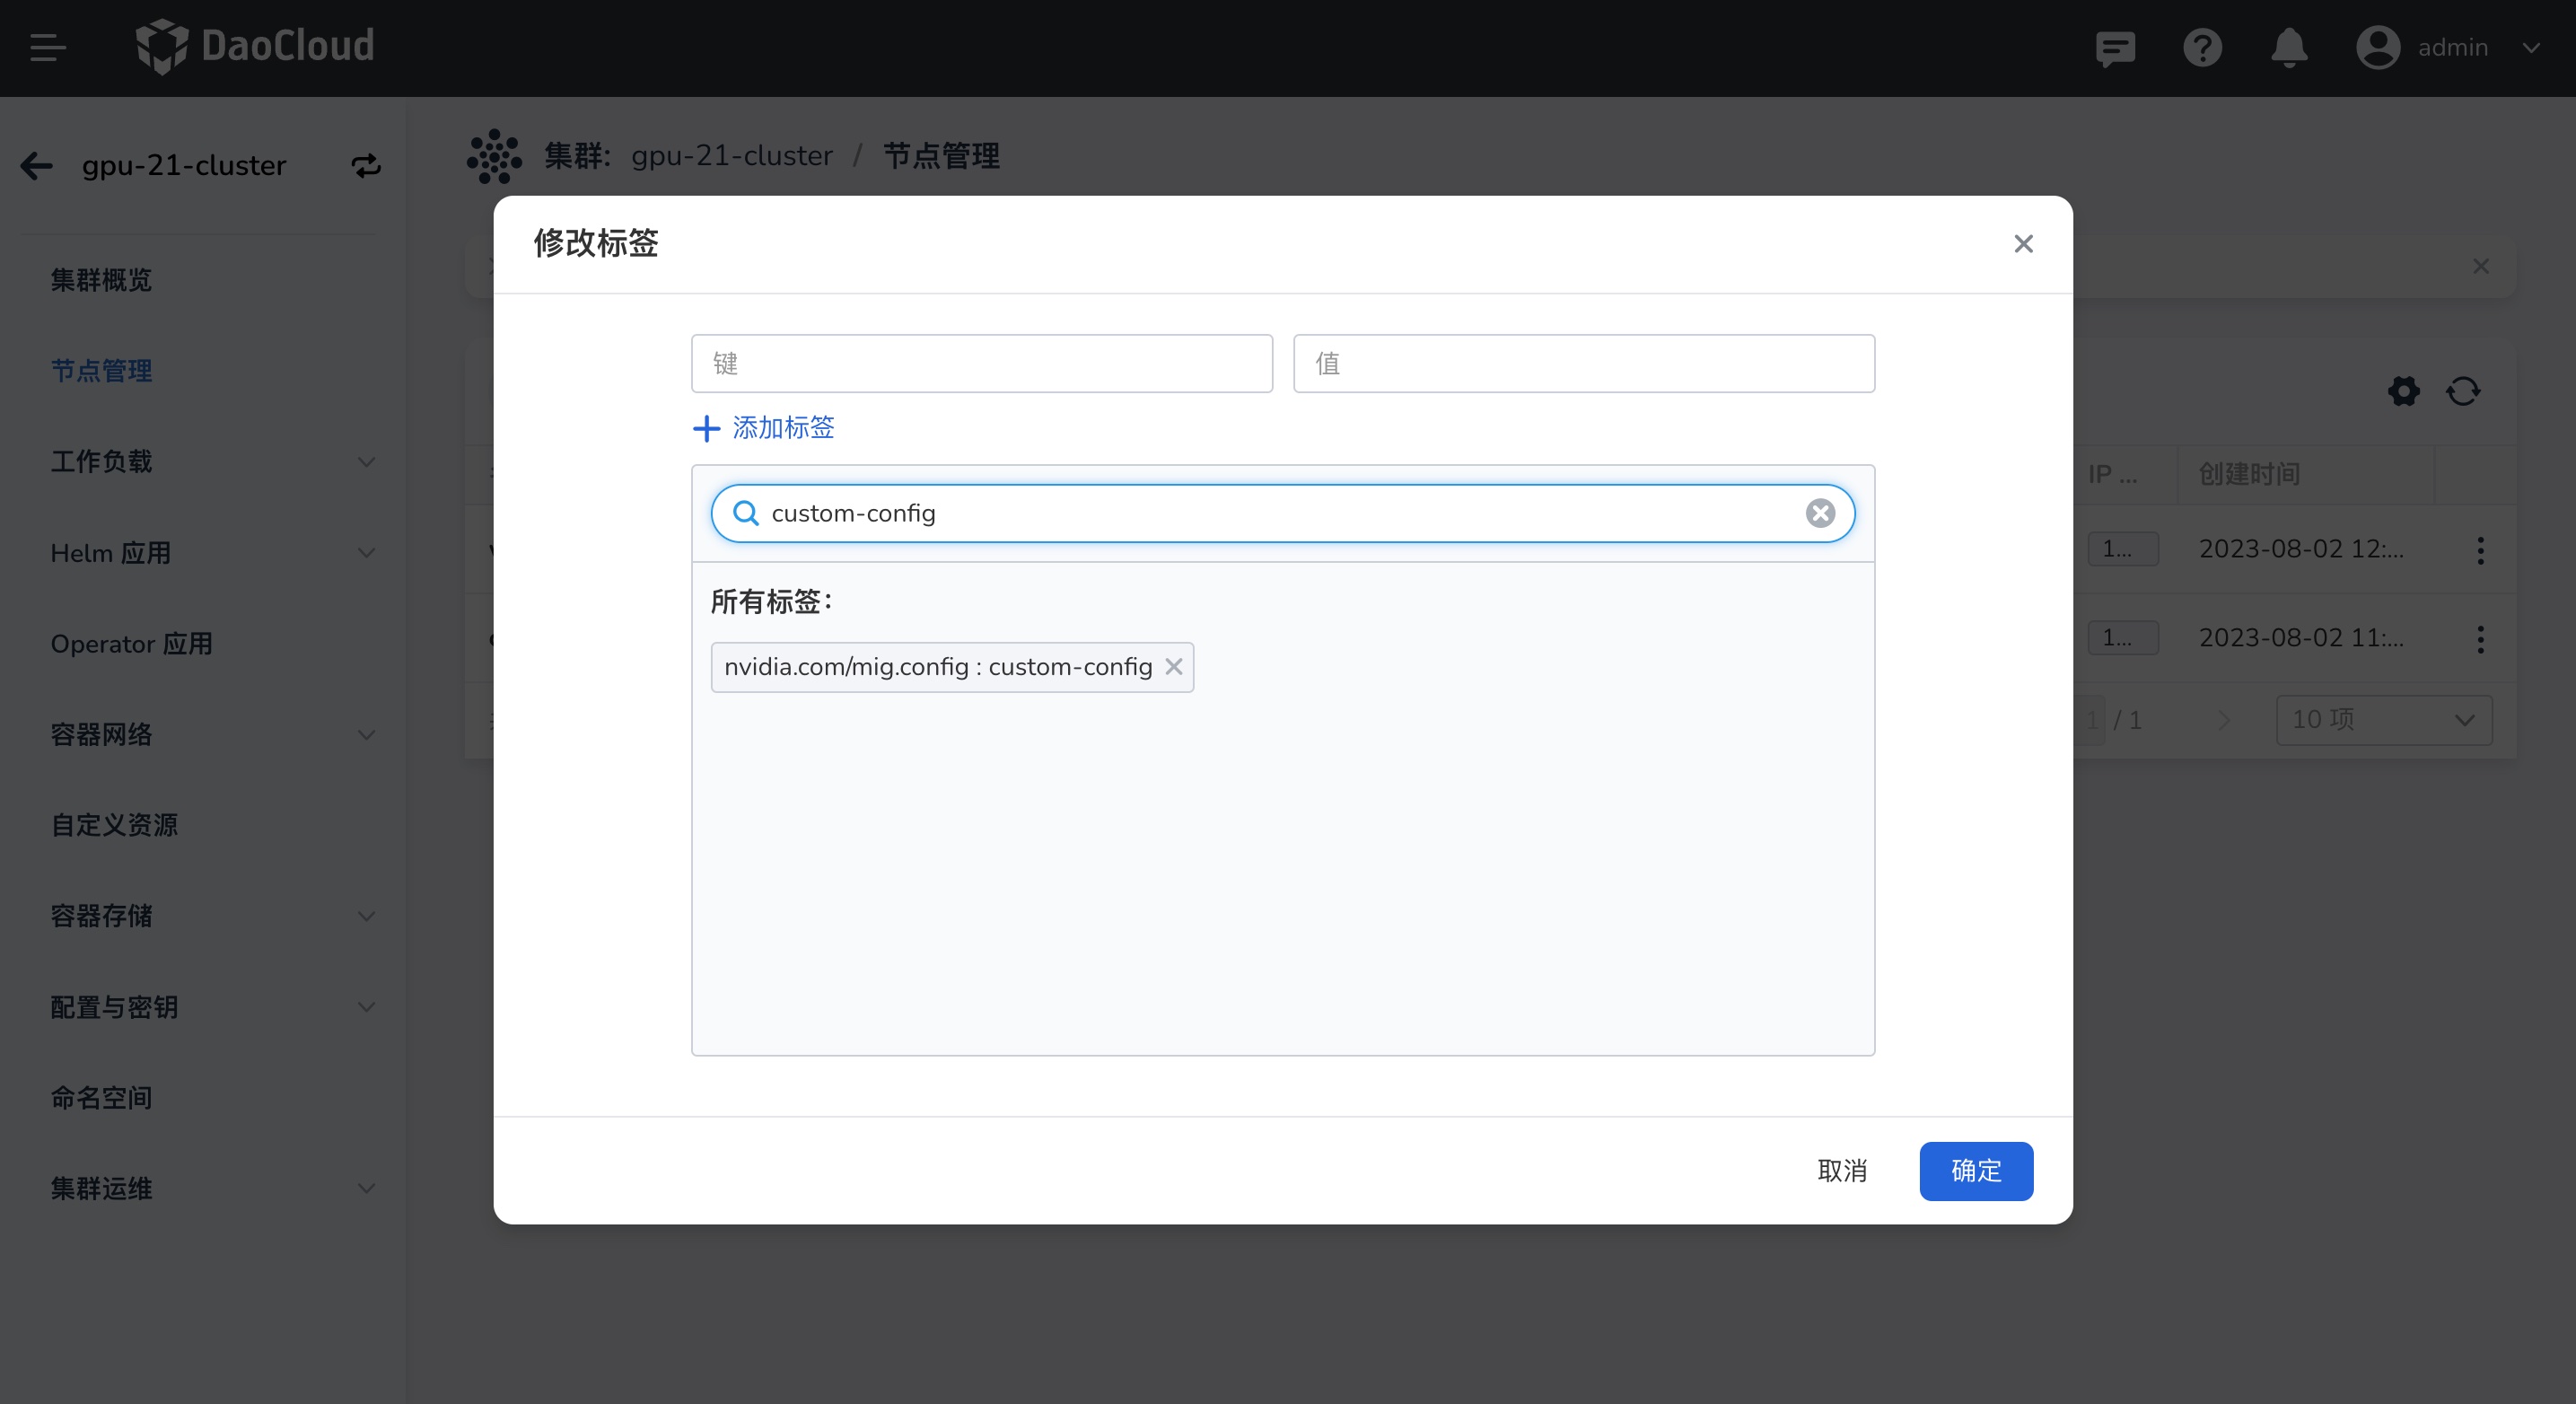This screenshot has height=1404, width=2576.
Task: Clear the custom-config search text
Action: (x=1820, y=513)
